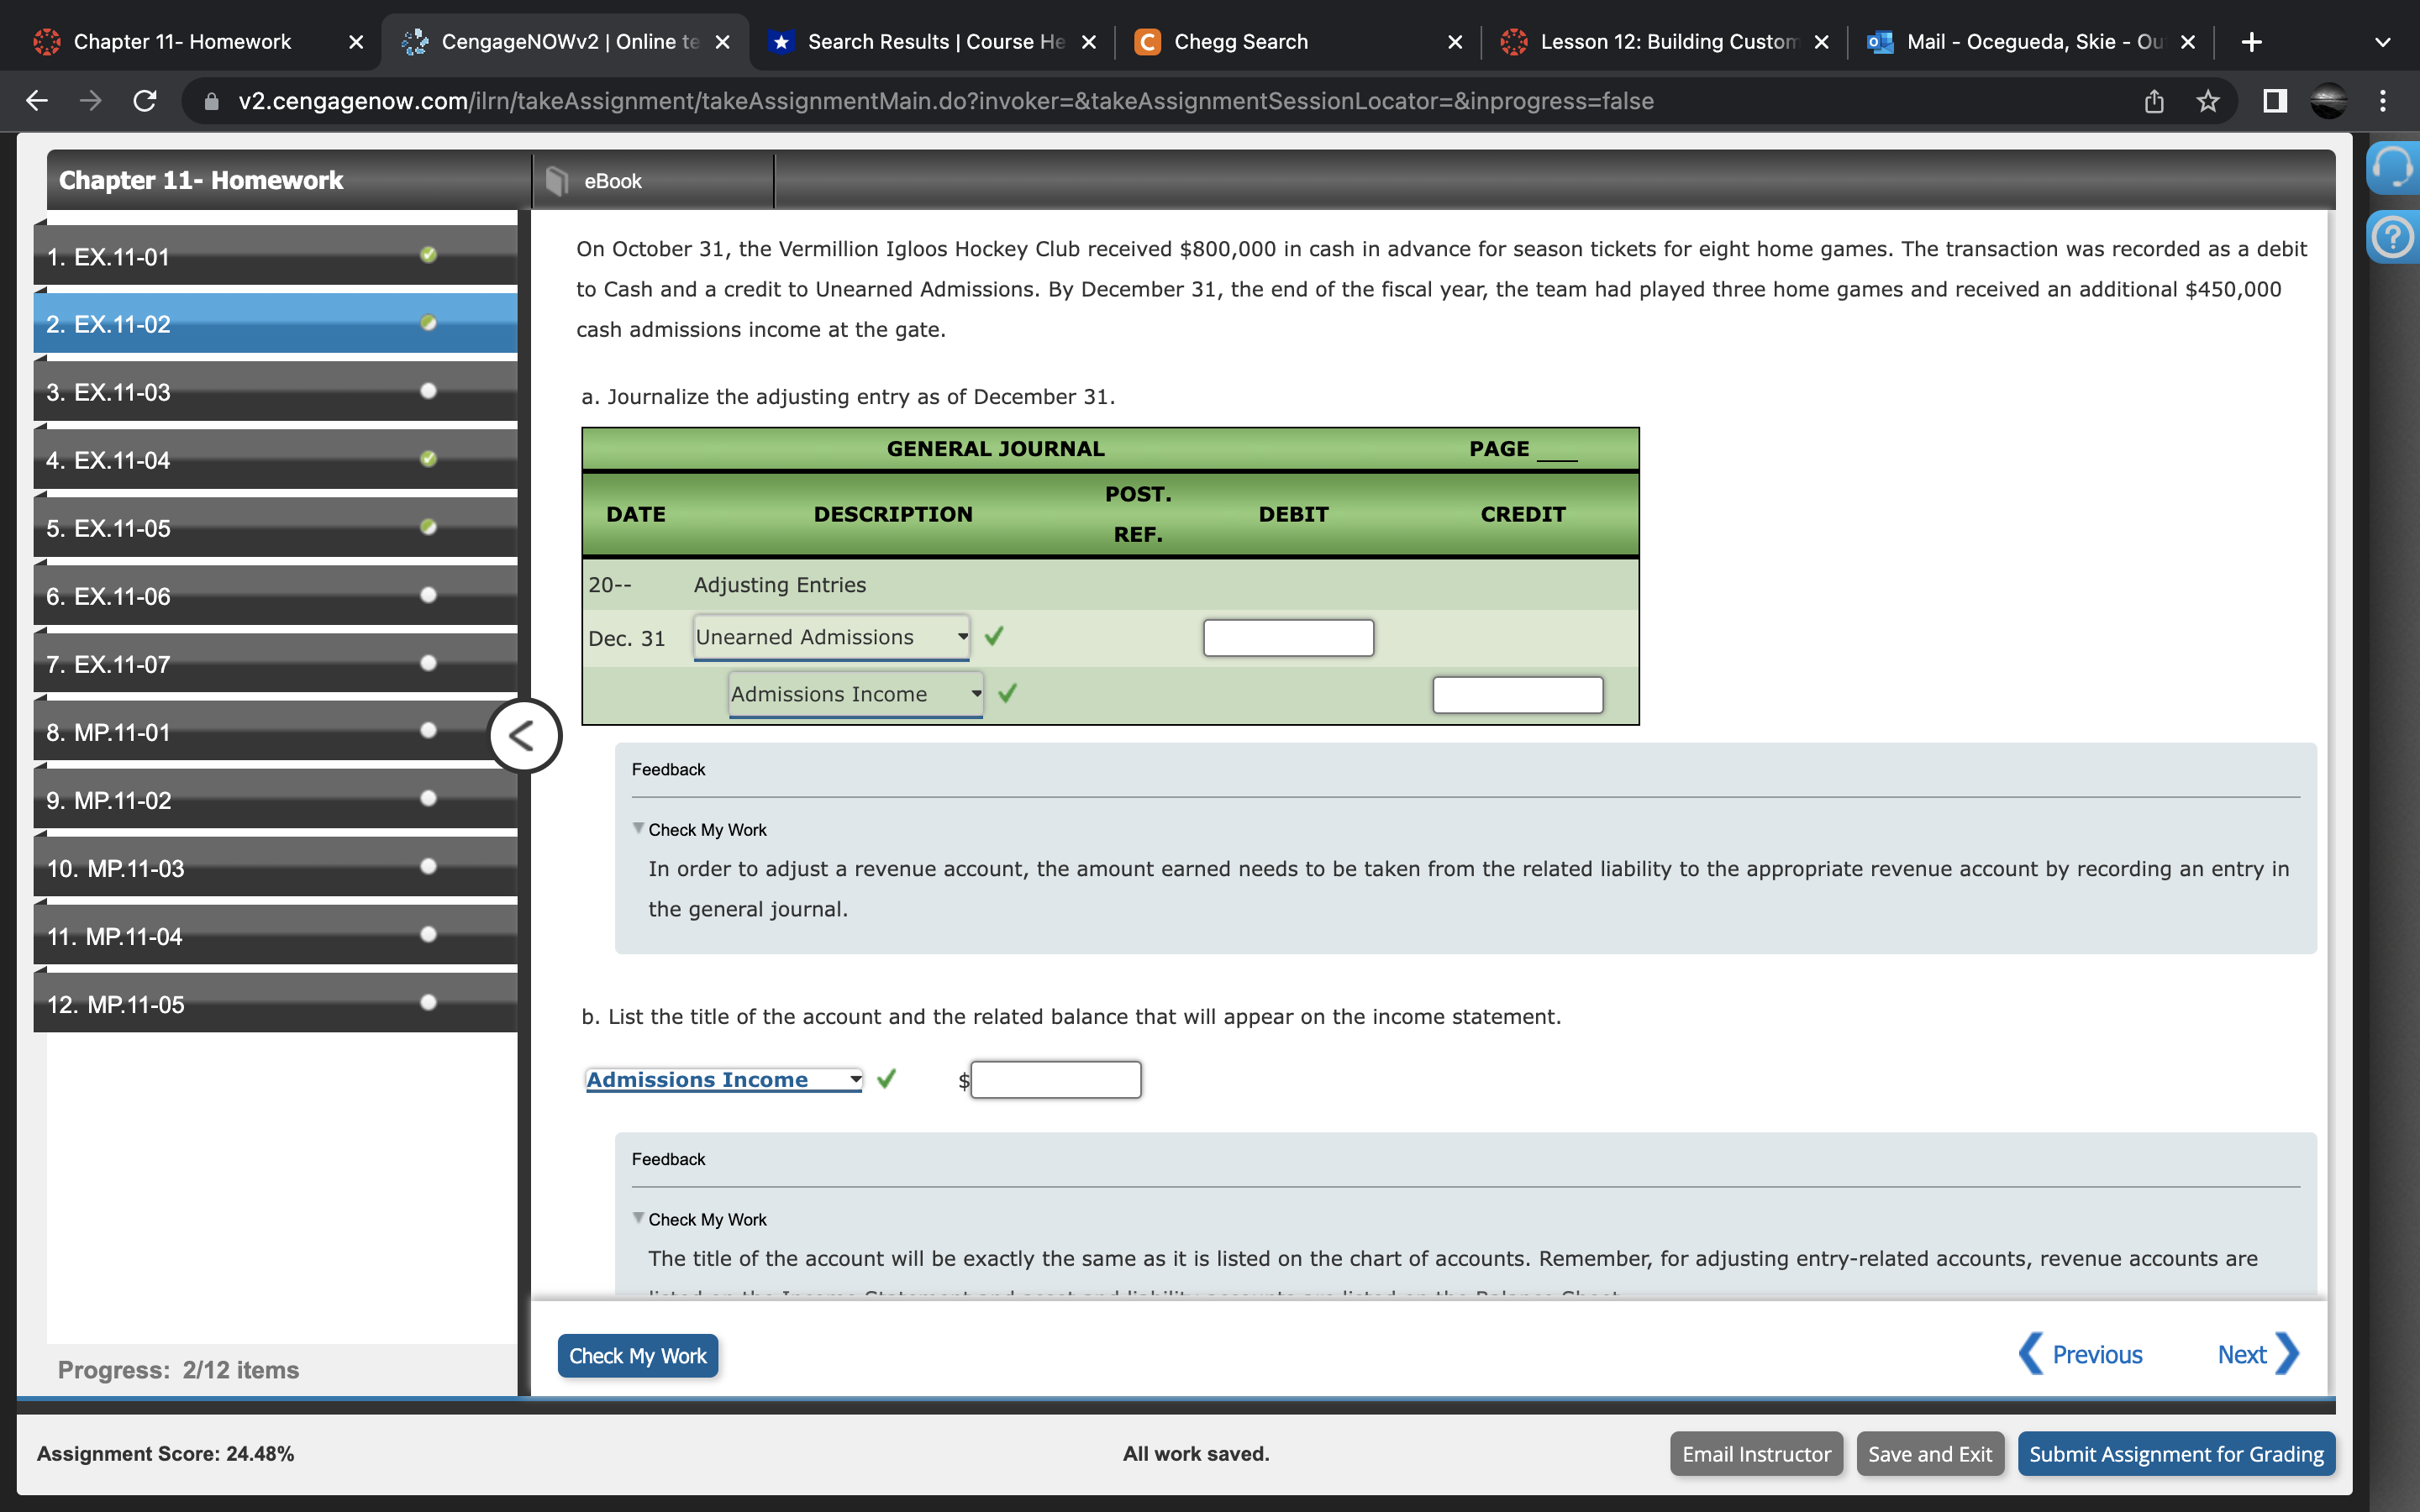Click the Check My Work button
The height and width of the screenshot is (1512, 2420).
click(637, 1356)
